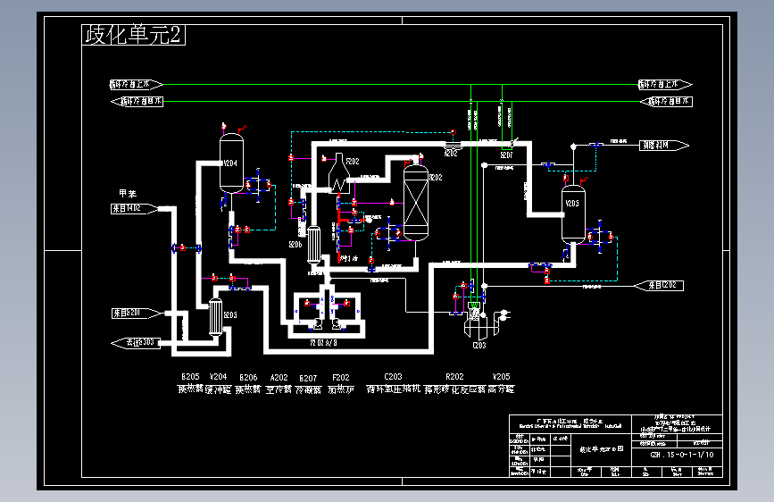Image resolution: width=774 pixels, height=502 pixels.
Task: Click the P202 A/B label below pumps
Action: point(323,342)
